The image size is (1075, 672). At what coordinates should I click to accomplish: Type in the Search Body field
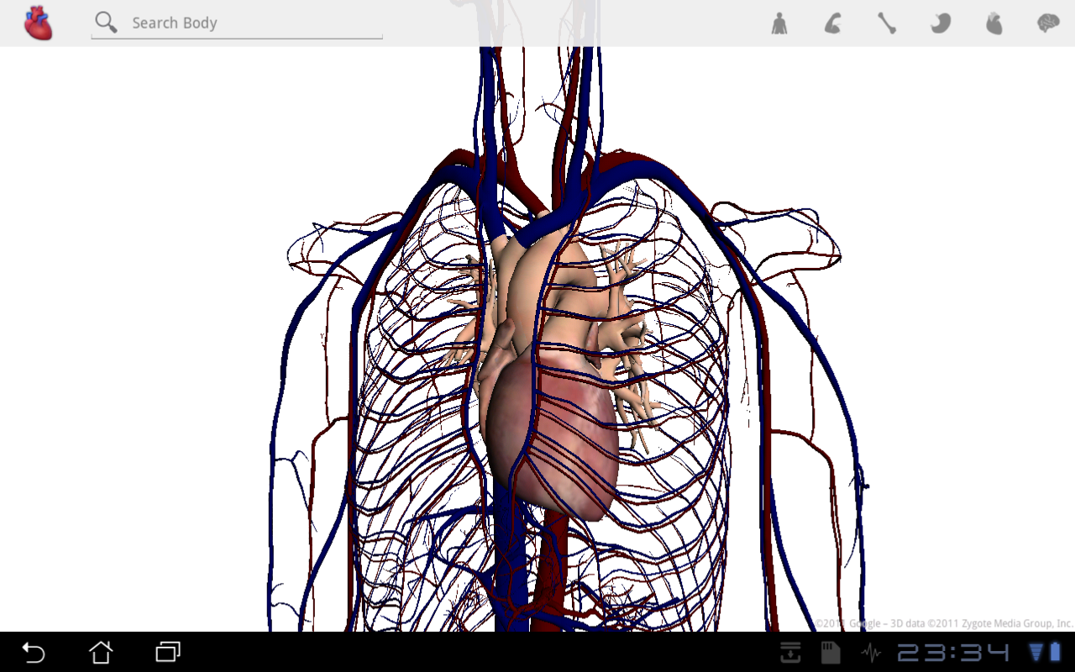tap(252, 23)
